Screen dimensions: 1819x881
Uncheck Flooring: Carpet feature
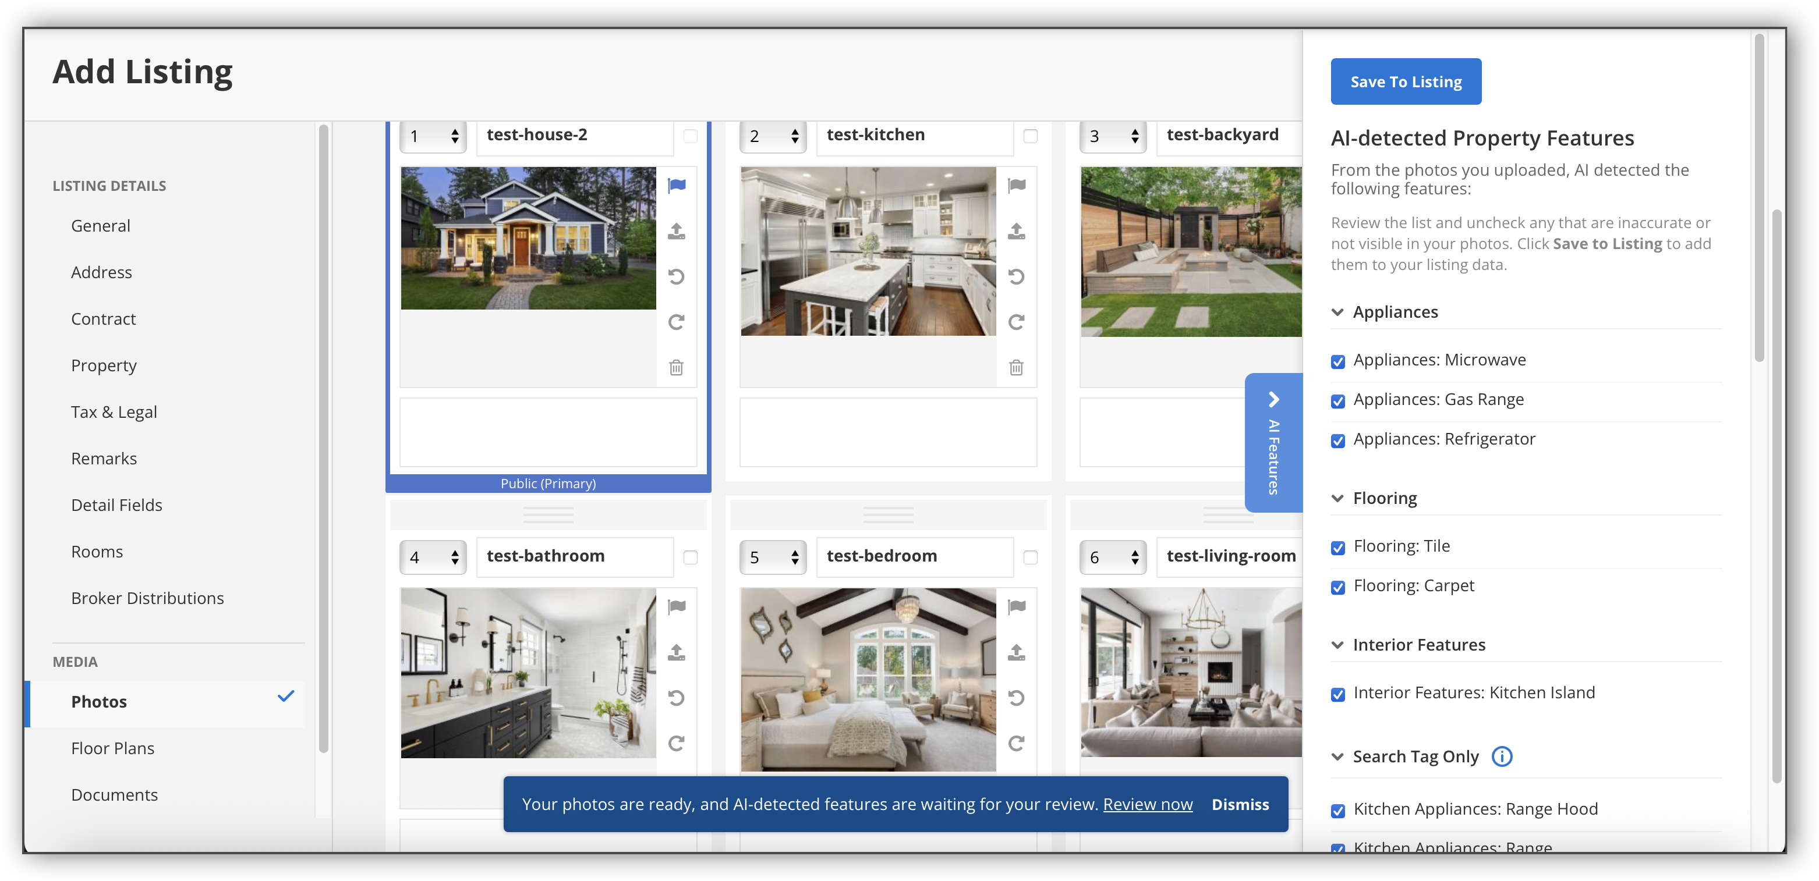(x=1337, y=587)
